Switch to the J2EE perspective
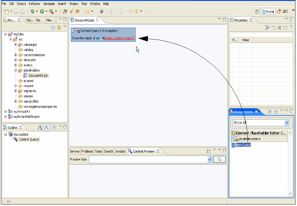Image resolution: width=297 pixels, height=206 pixels. (x=282, y=12)
